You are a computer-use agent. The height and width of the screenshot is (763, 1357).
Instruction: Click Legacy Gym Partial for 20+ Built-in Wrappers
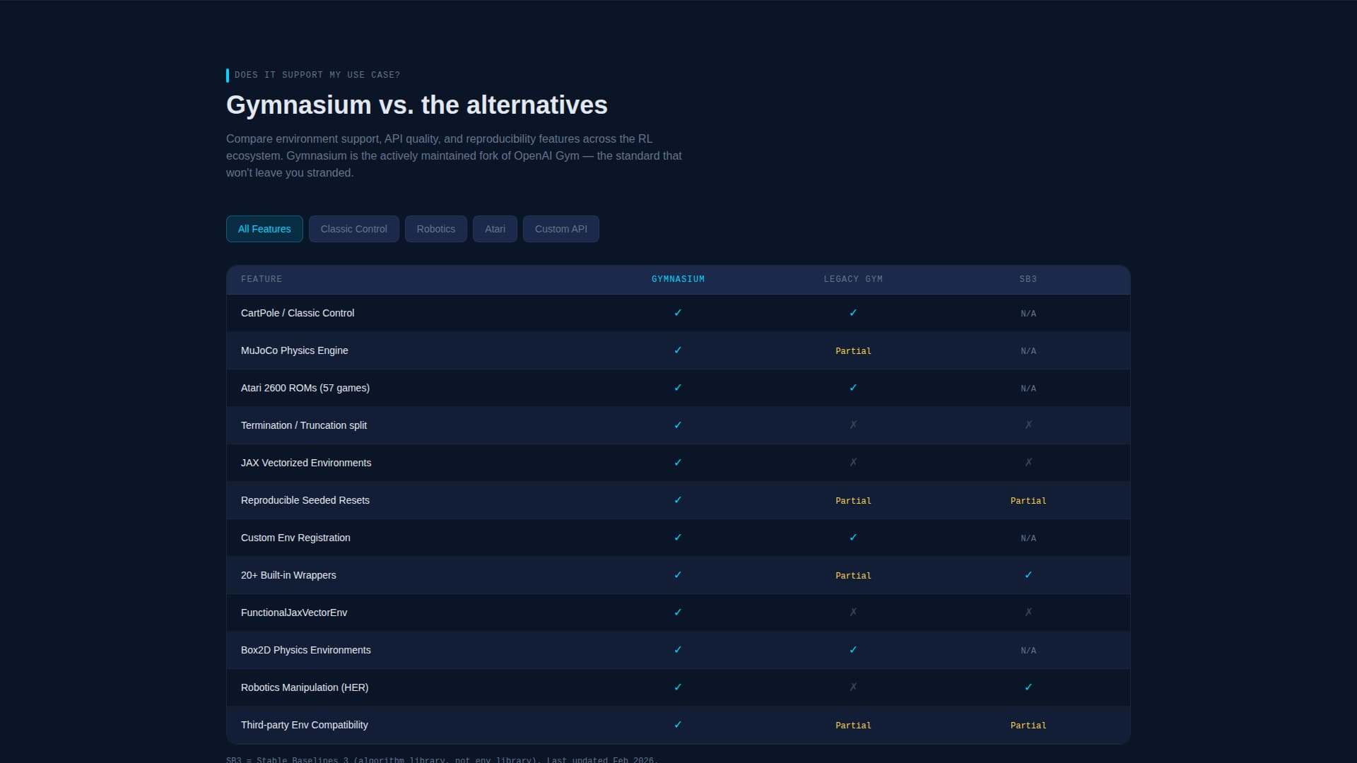click(853, 576)
